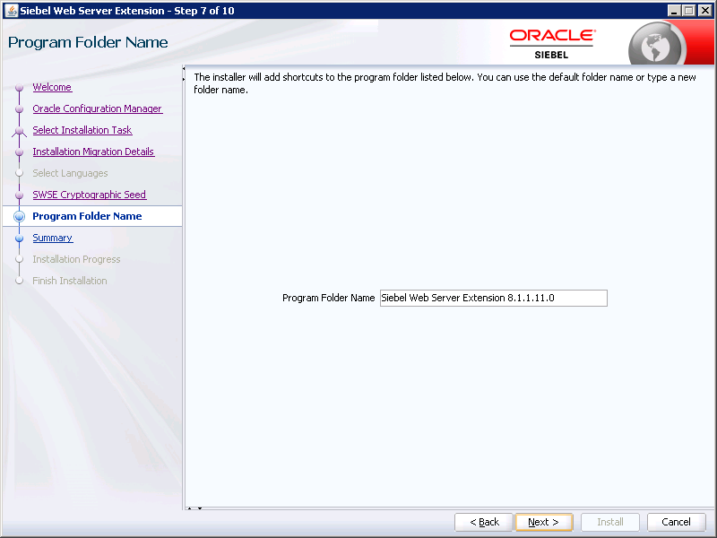Click the 'Program Folder Name' field label

point(328,298)
